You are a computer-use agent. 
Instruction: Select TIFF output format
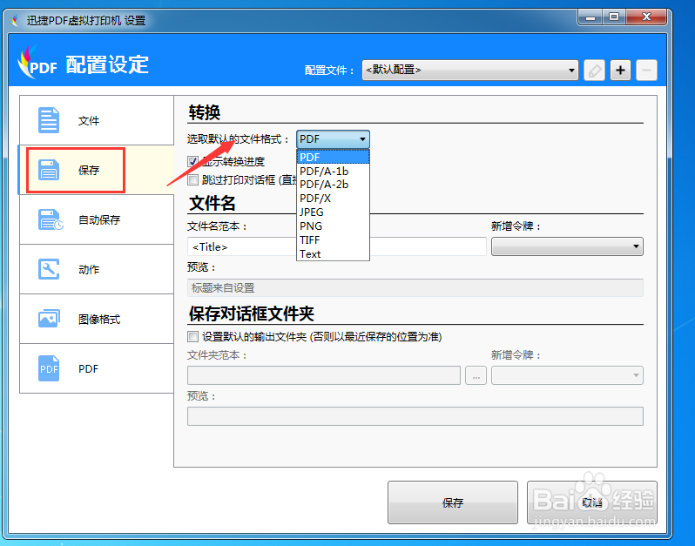click(333, 239)
